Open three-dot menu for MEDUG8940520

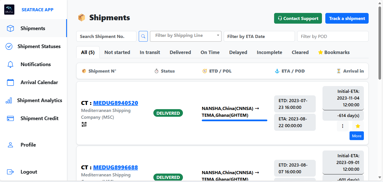point(342,126)
